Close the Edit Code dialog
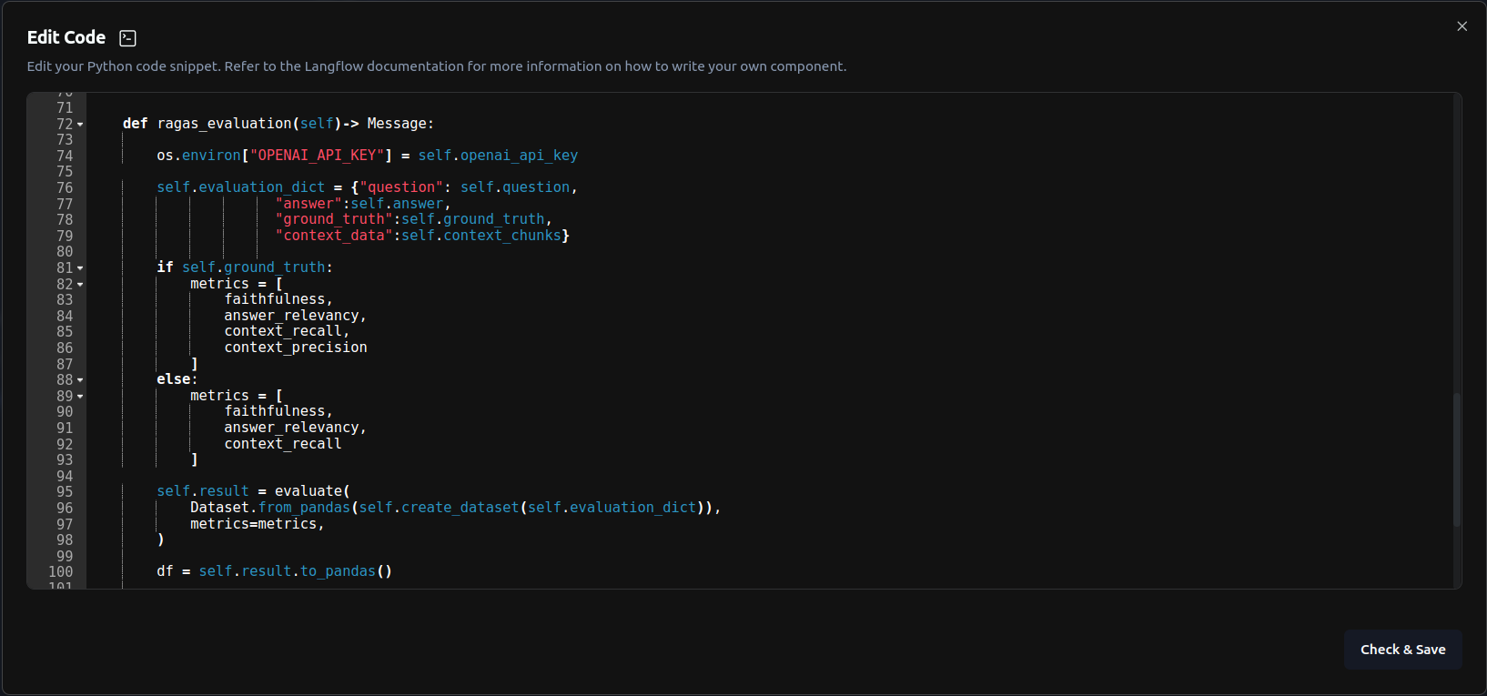This screenshot has width=1487, height=696. [1462, 26]
